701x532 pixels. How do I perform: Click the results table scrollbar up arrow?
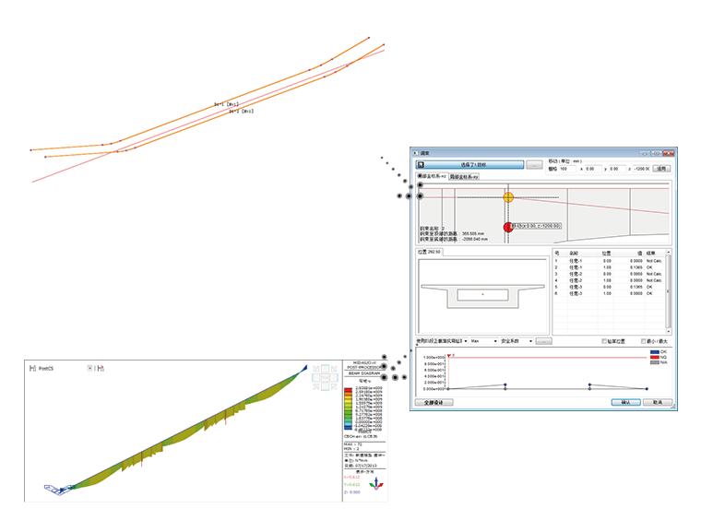[669, 253]
